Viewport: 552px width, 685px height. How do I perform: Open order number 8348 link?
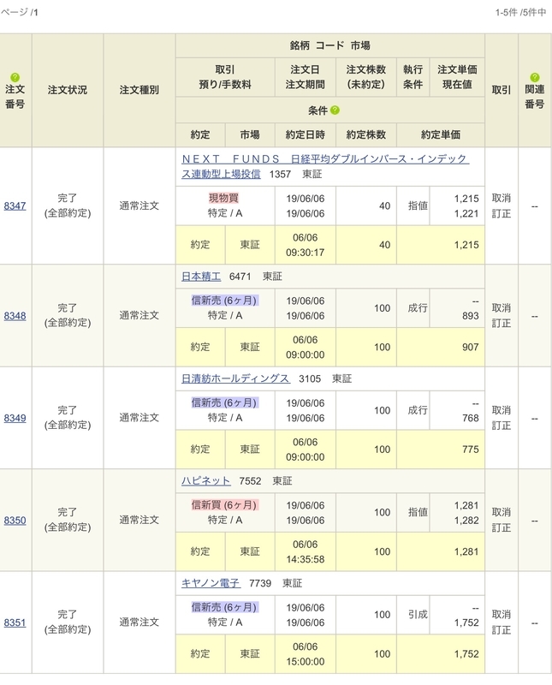click(x=15, y=315)
